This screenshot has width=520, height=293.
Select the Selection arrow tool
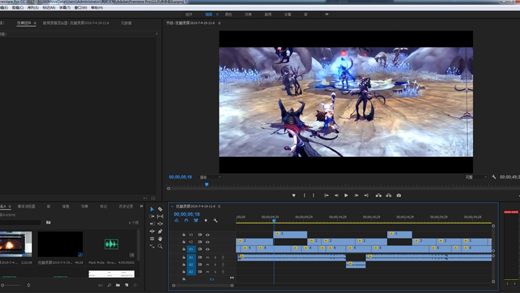tap(152, 209)
